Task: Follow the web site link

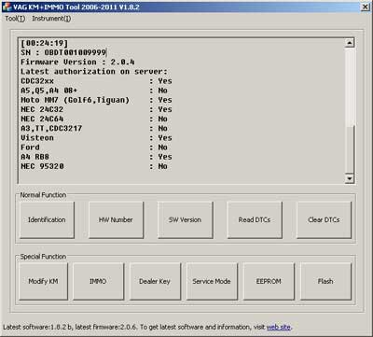Action: click(279, 327)
